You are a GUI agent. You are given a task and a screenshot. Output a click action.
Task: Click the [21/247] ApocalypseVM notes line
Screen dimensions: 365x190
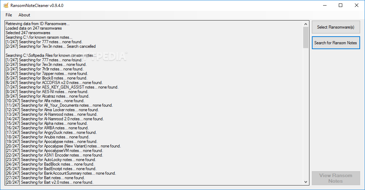pos(54,151)
